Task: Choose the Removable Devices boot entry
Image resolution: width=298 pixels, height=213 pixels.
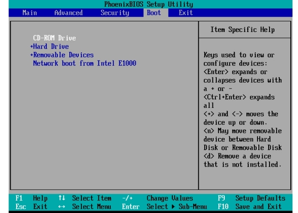Action: pos(63,55)
